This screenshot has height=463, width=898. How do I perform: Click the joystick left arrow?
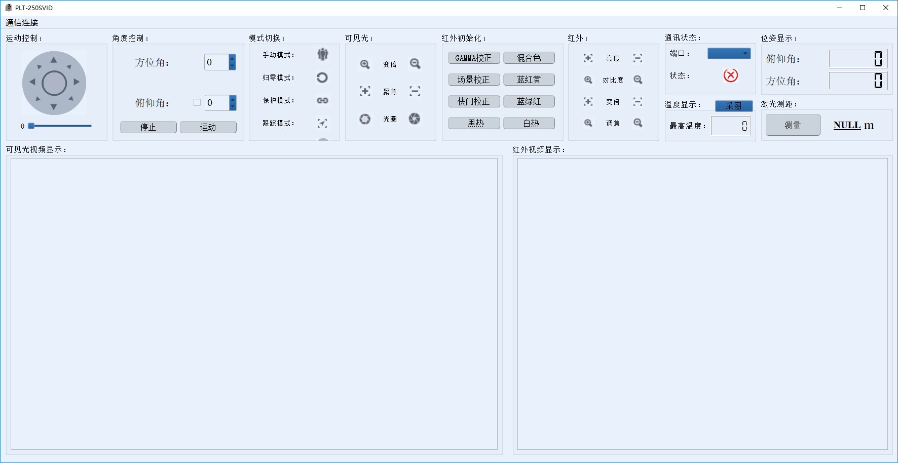point(32,82)
